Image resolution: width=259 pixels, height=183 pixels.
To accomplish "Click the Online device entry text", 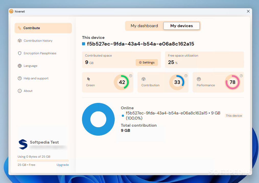I will pyautogui.click(x=173, y=115).
